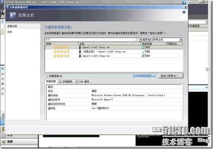The height and width of the screenshot is (149, 213).
Task: Click the Microsoft Hyper-V value
Action: (102, 99)
